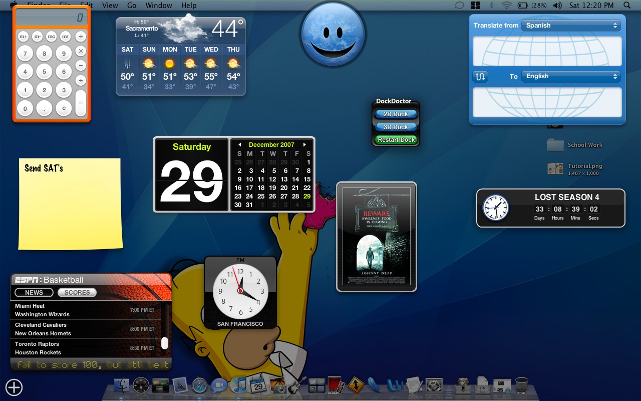Open the Help menu
Image resolution: width=641 pixels, height=401 pixels.
(x=189, y=6)
